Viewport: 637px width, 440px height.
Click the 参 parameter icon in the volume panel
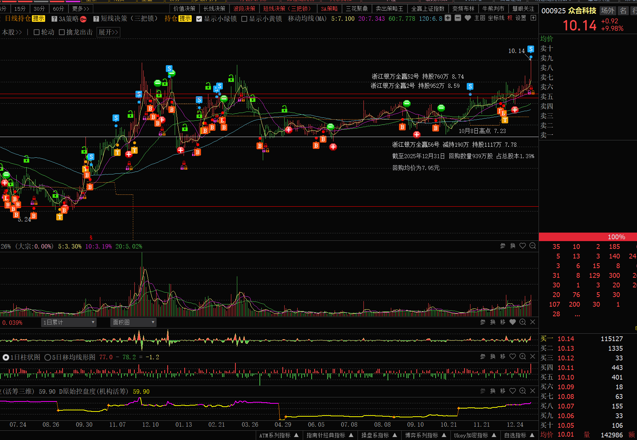pos(503,246)
